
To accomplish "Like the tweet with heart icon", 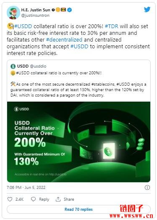I will pyautogui.click(x=10, y=199).
